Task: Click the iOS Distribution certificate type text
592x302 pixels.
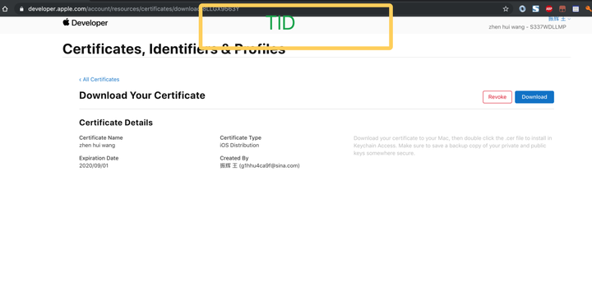Action: point(239,145)
